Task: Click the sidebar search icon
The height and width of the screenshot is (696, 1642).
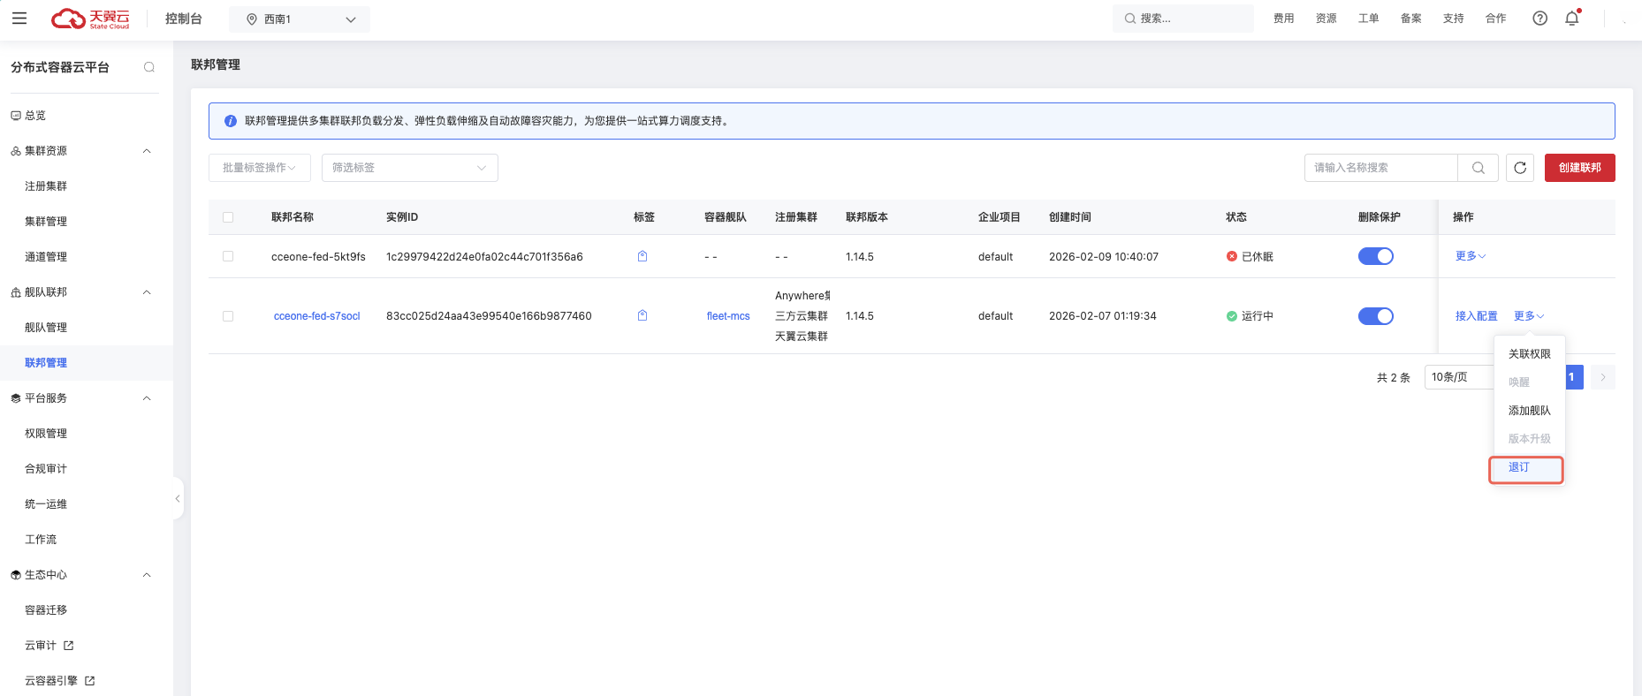Action: point(149,67)
